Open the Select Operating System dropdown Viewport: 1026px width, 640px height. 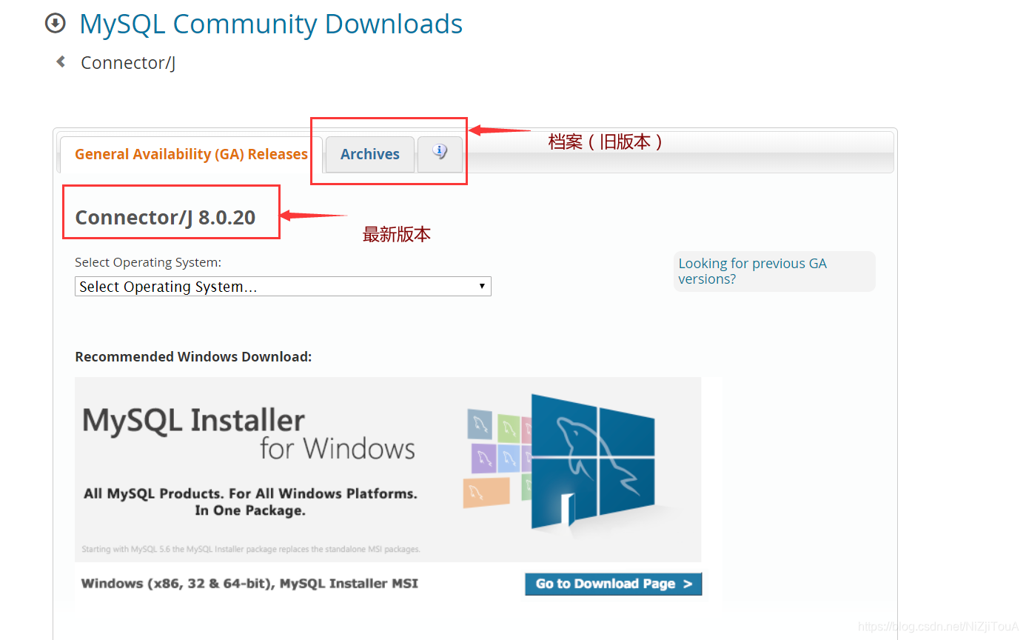tap(283, 287)
